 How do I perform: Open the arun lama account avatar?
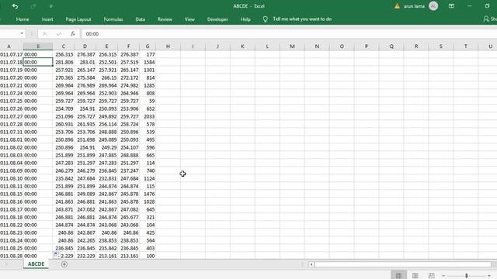tap(433, 6)
